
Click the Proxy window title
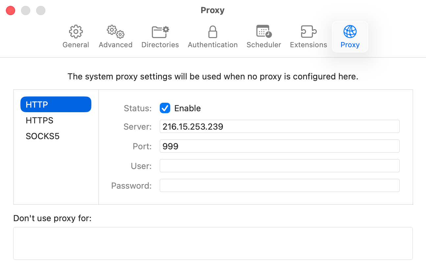[212, 10]
